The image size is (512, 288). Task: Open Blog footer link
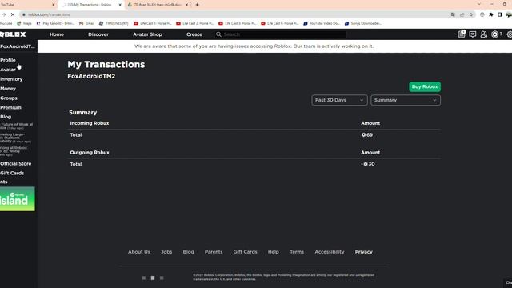(x=189, y=252)
